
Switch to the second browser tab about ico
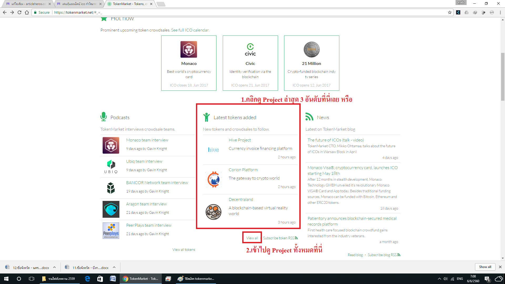pyautogui.click(x=79, y=4)
